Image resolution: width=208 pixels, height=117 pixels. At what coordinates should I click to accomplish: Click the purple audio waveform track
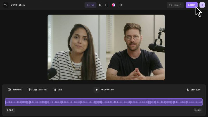104,102
